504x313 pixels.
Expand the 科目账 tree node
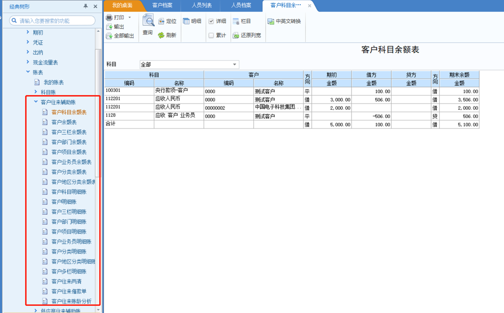(36, 92)
